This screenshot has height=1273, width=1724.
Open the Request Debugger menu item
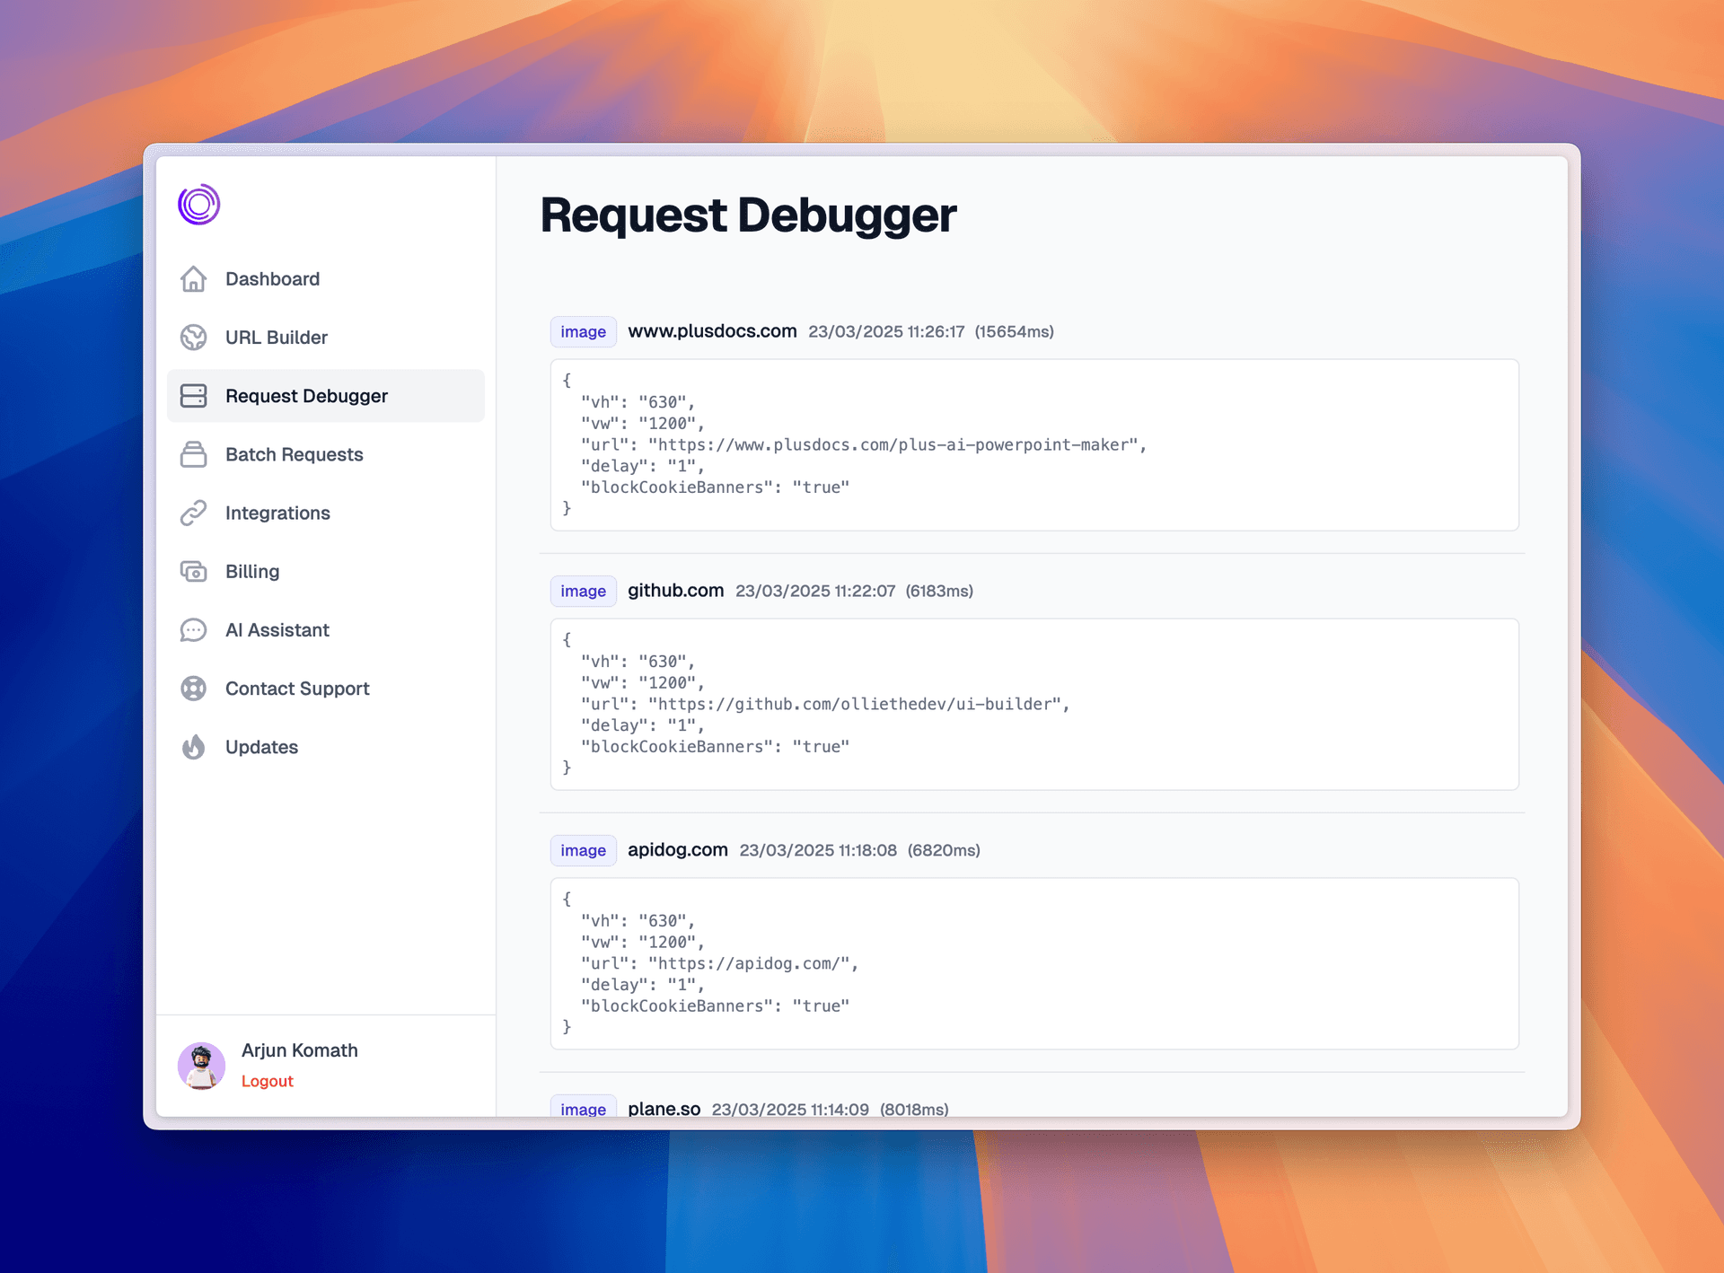click(x=306, y=396)
